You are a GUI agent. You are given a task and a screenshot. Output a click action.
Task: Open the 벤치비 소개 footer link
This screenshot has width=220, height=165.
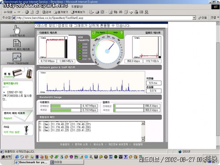[81, 144]
